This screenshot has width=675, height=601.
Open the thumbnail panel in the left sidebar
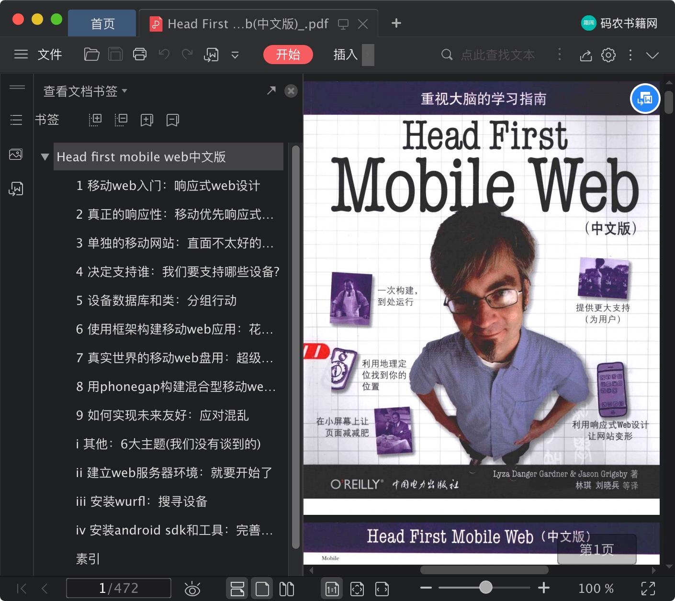16,154
